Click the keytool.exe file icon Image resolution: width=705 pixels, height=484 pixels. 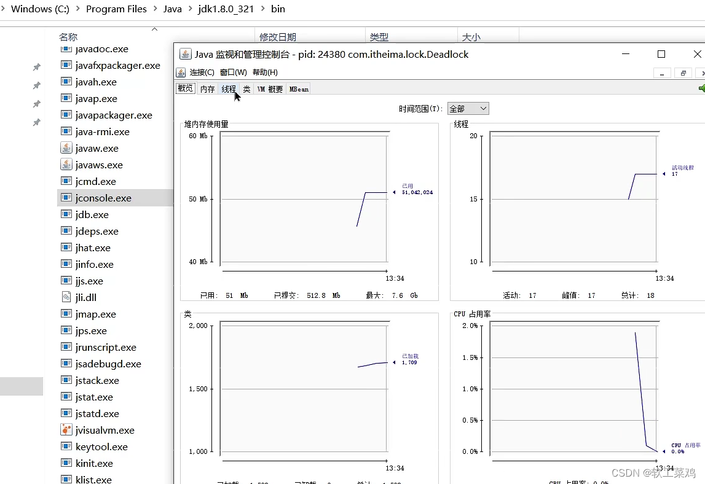66,447
